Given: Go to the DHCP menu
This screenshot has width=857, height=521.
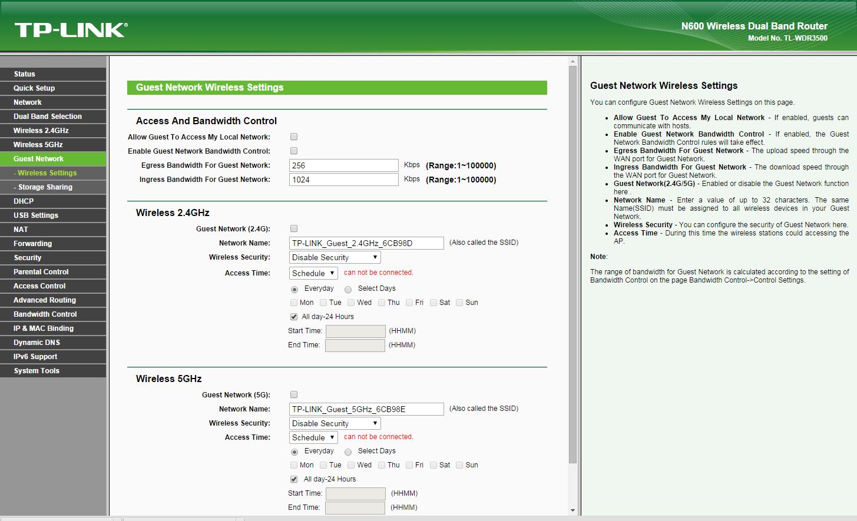Looking at the screenshot, I should pyautogui.click(x=53, y=201).
